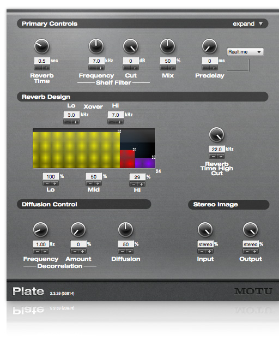This screenshot has width=279, height=345.
Task: Click the Reverb Time 0.5 sec field
Action: (42, 61)
